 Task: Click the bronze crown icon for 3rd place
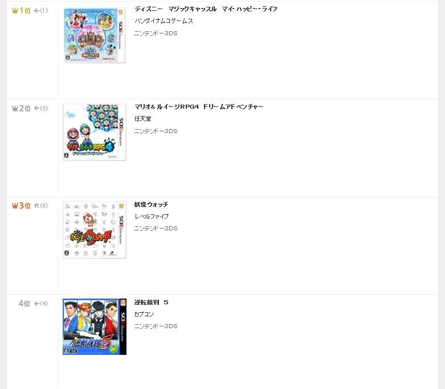pos(15,206)
